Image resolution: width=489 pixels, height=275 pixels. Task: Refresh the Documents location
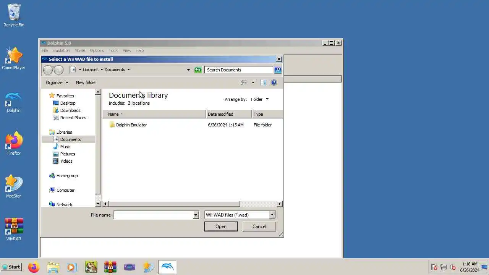[198, 70]
